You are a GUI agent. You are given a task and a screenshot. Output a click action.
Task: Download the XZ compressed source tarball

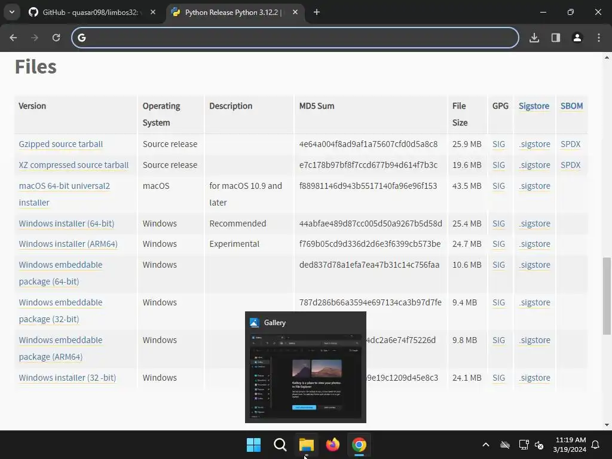pyautogui.click(x=74, y=165)
